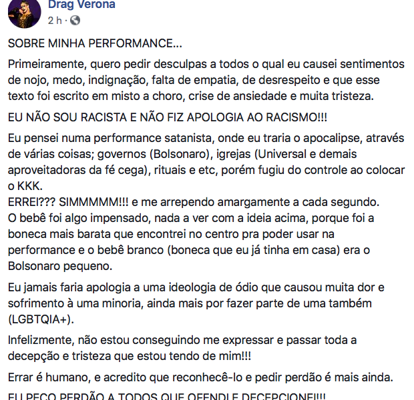Click the line 'O bebê foi algo impensado'
This screenshot has width=414, height=400.
(x=191, y=218)
